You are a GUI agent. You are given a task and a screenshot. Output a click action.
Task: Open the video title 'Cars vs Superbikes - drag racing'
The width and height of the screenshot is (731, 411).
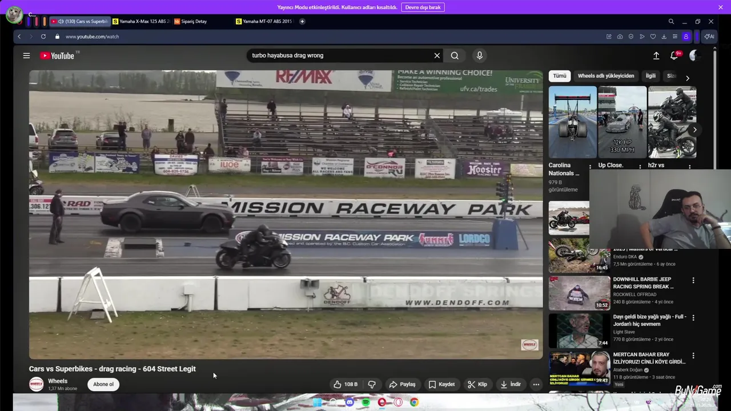(113, 369)
